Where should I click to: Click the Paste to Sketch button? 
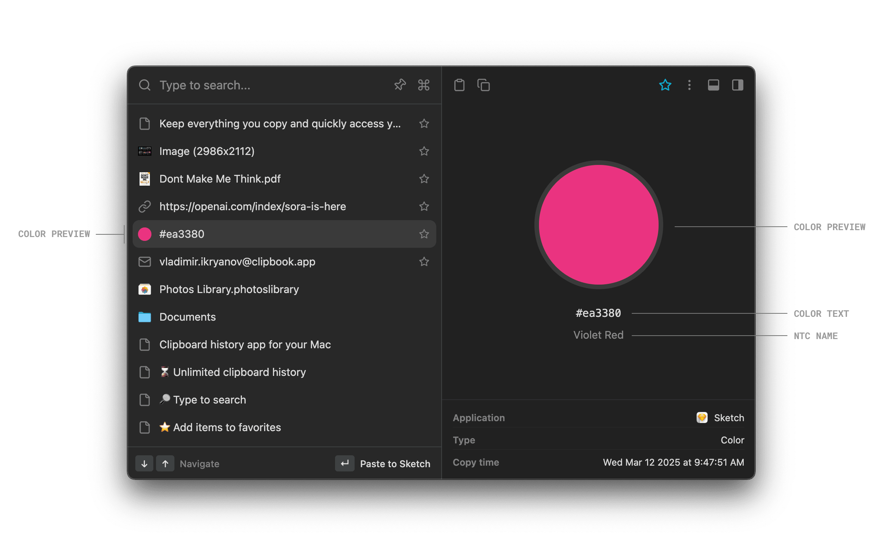395,463
